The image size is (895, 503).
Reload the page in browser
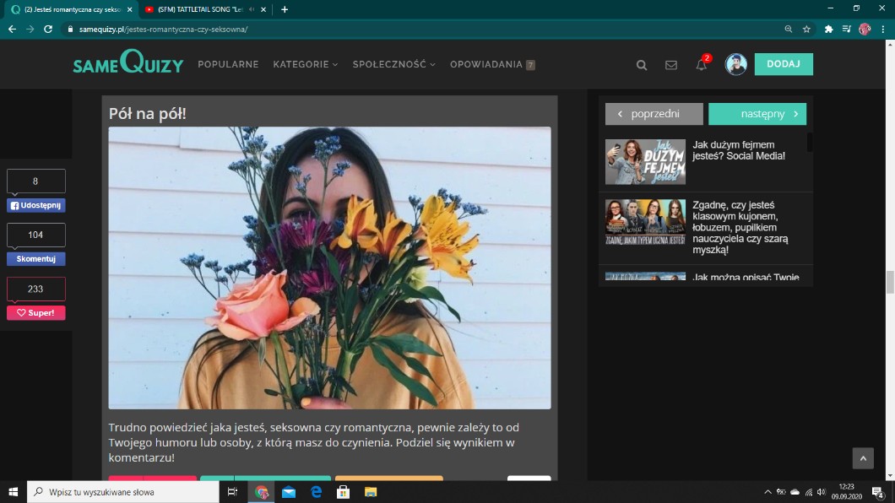(48, 29)
